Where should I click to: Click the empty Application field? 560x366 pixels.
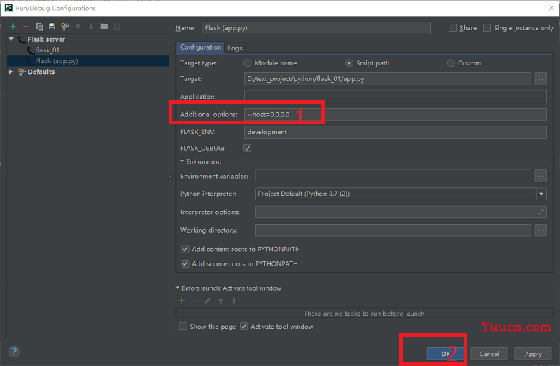pyautogui.click(x=396, y=97)
